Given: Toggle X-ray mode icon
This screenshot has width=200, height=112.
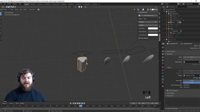Looking at the screenshot, I should pos(148,10).
